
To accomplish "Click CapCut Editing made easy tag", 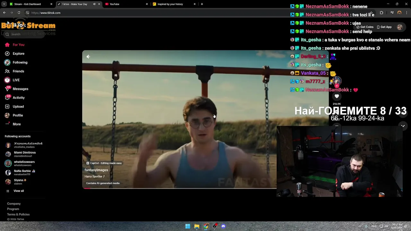I will (x=104, y=163).
